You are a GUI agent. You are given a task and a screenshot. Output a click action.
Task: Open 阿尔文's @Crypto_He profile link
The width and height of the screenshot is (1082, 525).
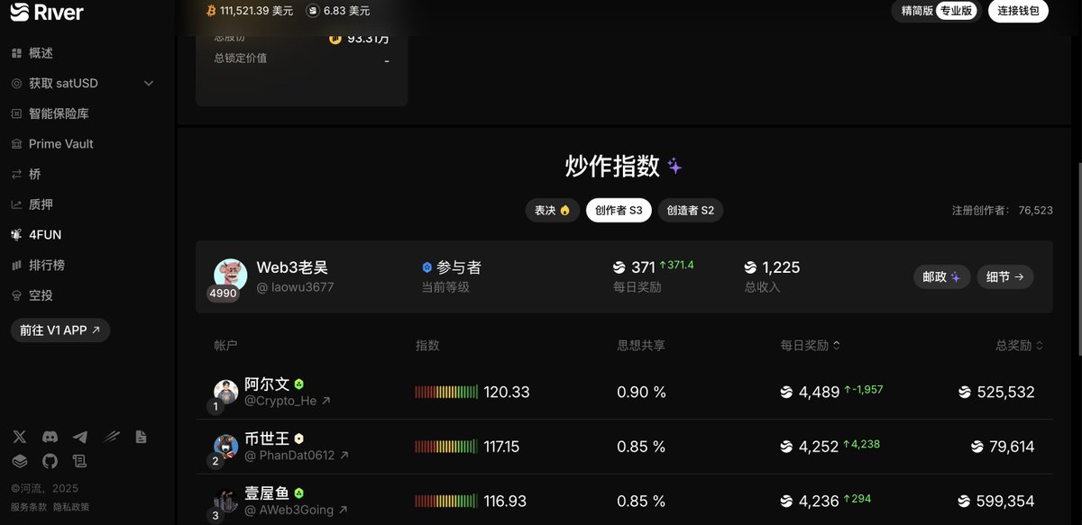click(x=287, y=401)
